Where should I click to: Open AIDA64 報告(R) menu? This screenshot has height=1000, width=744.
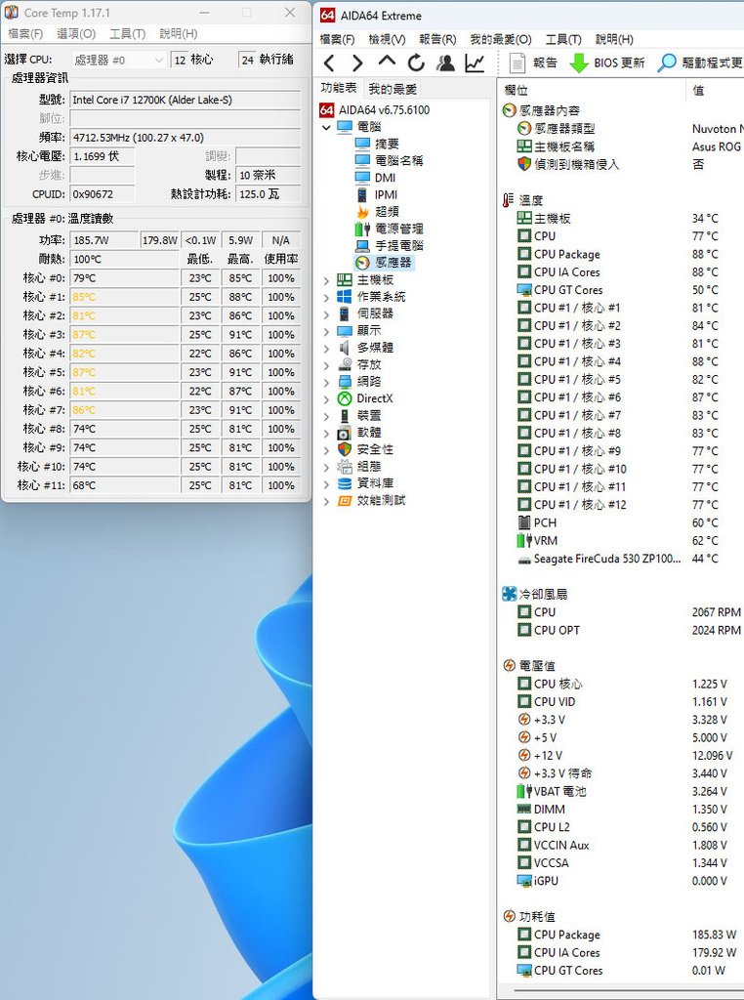click(x=437, y=39)
